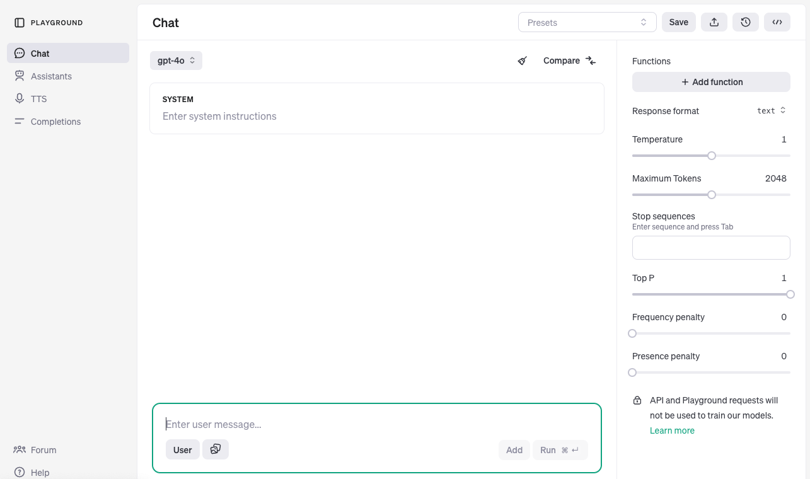Viewport: 810px width, 479px height.
Task: Click the Add function button
Action: pos(711,82)
